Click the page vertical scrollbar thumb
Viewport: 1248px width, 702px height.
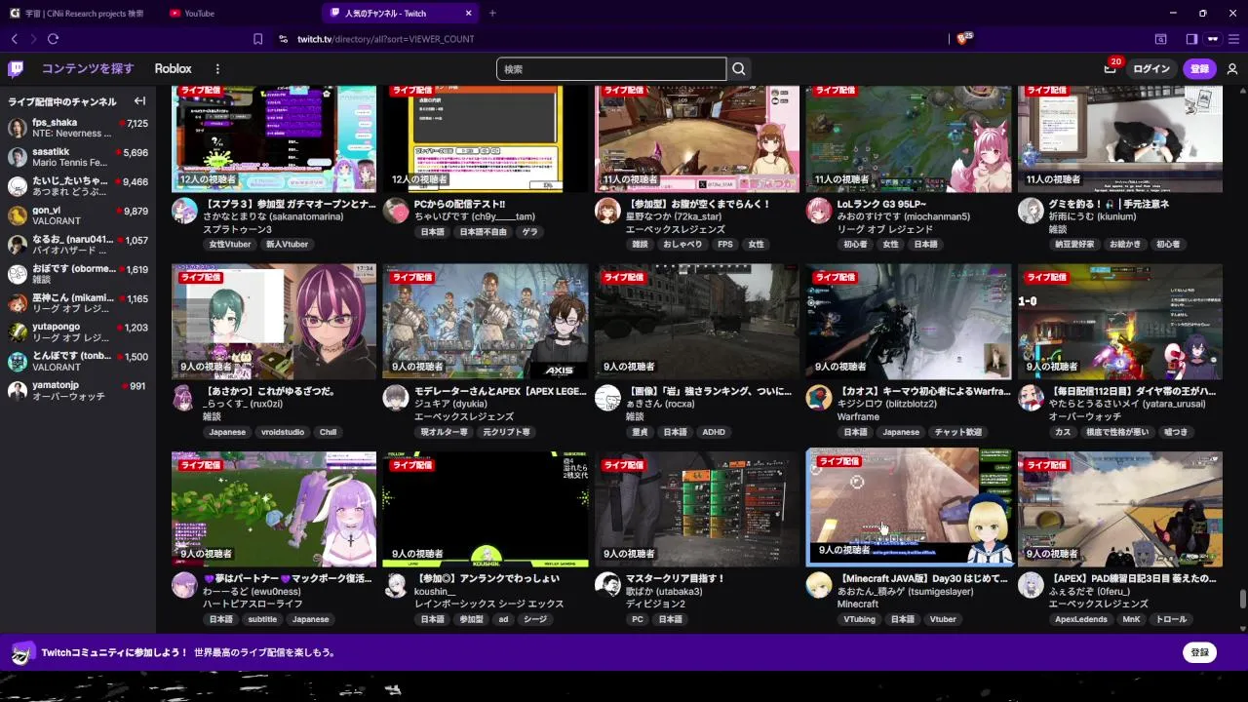pyautogui.click(x=1242, y=599)
